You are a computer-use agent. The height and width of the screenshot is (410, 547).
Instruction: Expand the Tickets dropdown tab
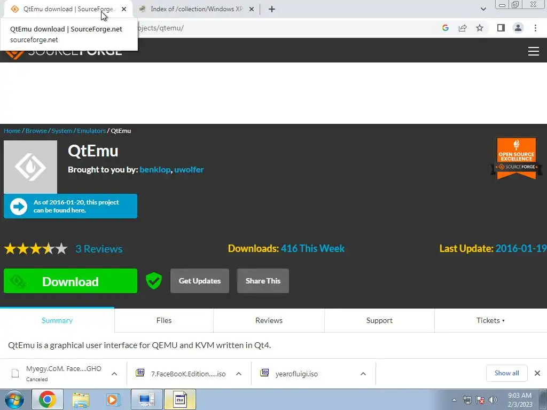pos(490,320)
